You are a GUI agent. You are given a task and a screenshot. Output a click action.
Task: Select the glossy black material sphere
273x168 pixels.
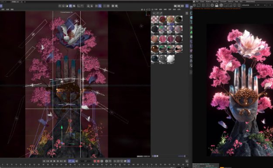[x=155, y=29]
